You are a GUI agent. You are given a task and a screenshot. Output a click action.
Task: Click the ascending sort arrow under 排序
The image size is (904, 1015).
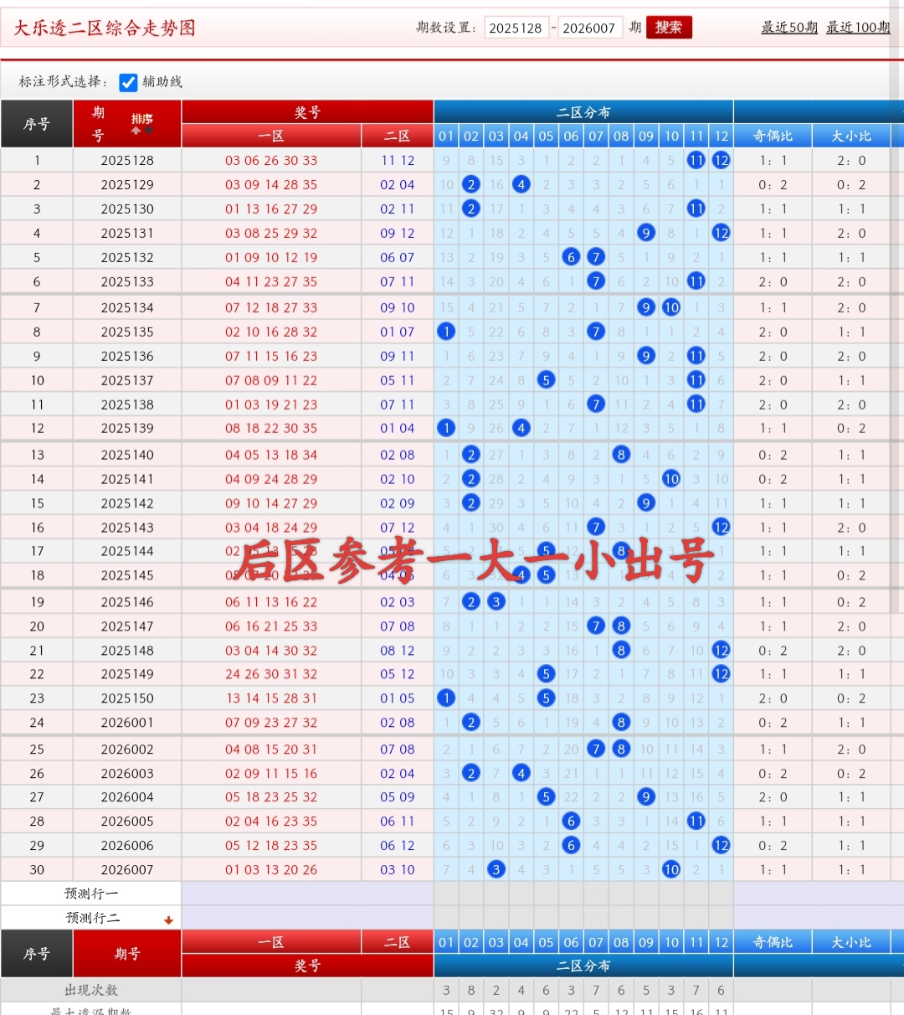click(136, 131)
